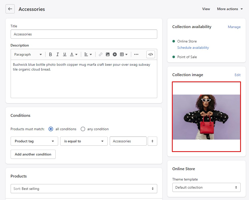This screenshot has width=249, height=200.
Task: Show HTML code view of description
Action: point(151,54)
